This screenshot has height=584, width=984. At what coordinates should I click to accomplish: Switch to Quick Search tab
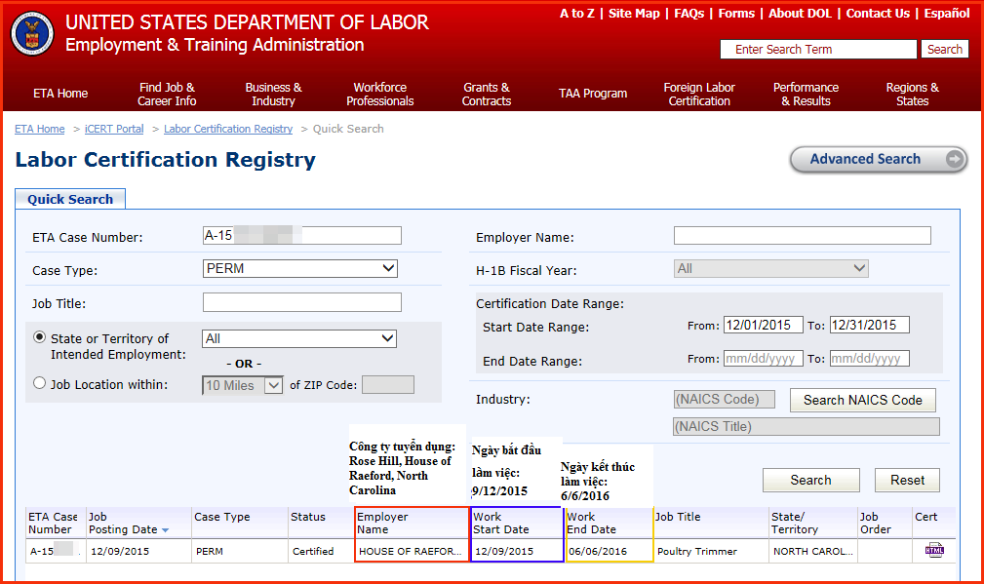click(x=70, y=199)
